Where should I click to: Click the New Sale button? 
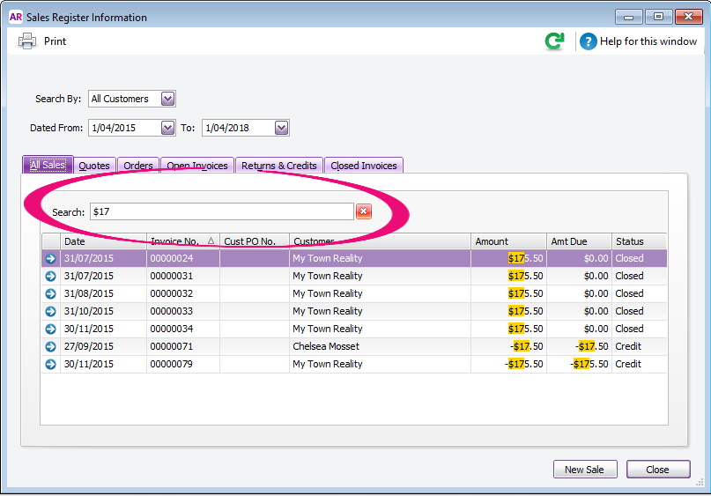(x=584, y=470)
